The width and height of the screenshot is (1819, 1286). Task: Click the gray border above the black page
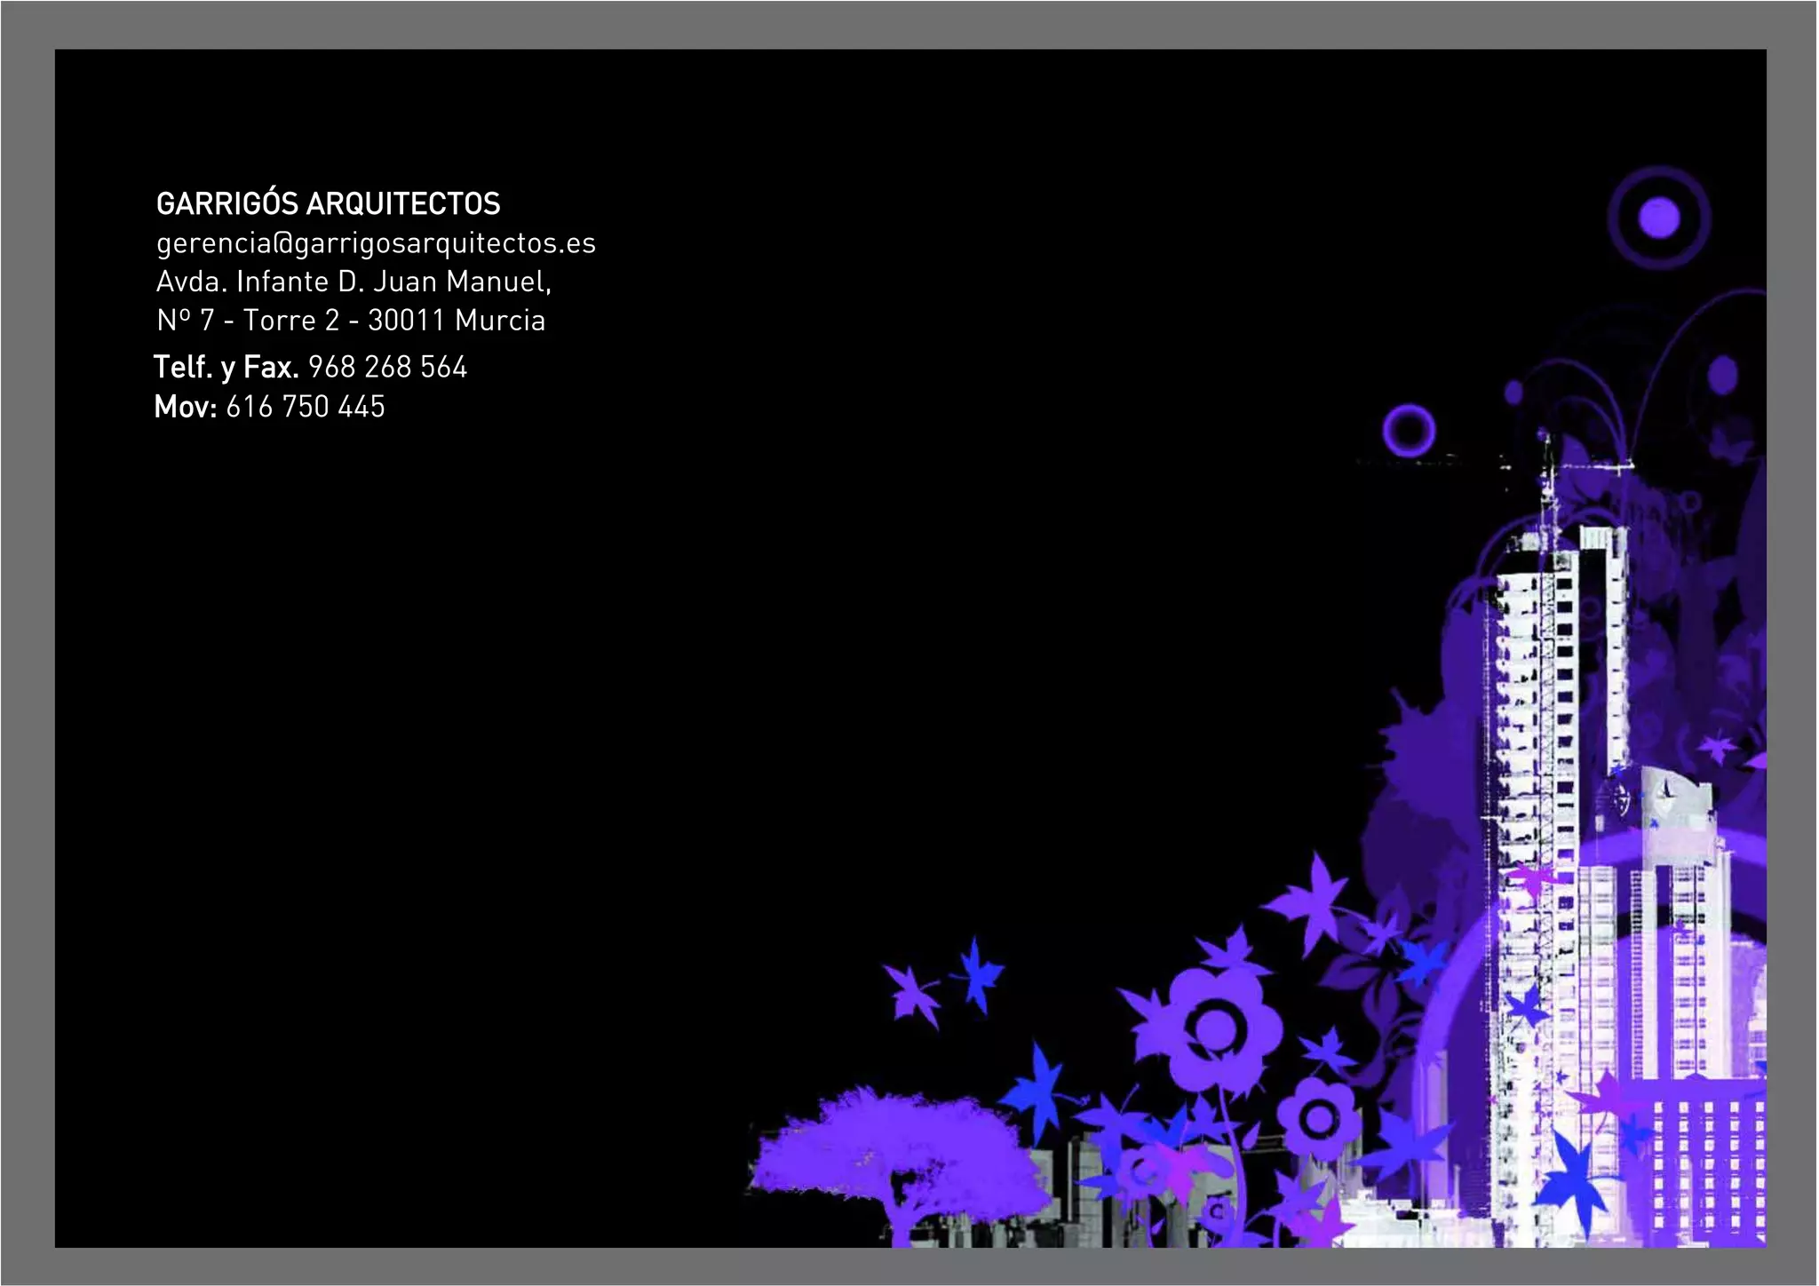tap(909, 24)
